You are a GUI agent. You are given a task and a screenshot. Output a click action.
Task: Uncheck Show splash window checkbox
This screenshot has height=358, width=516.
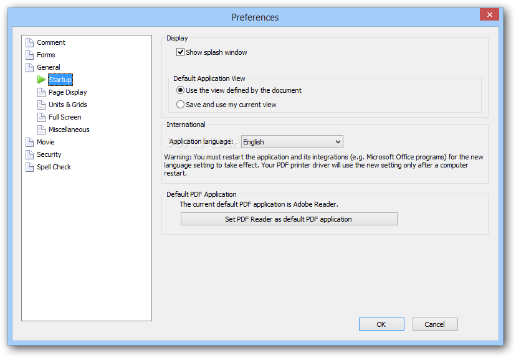coord(180,52)
